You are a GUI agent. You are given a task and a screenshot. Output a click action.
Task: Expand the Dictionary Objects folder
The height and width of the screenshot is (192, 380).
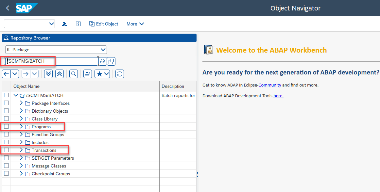tap(21, 111)
